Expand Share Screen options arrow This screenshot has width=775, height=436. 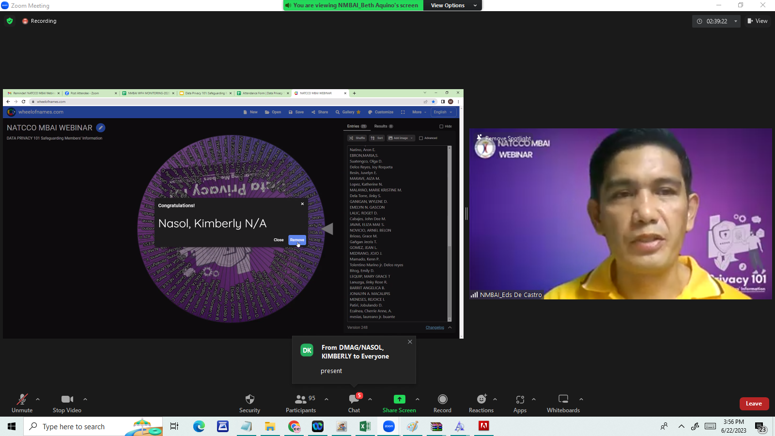coord(418,399)
